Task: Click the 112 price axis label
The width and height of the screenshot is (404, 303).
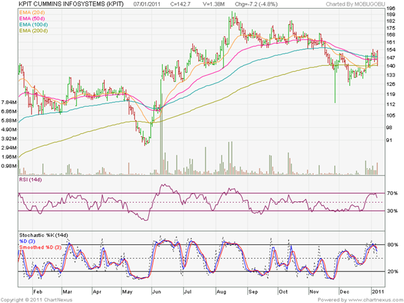Action: [x=391, y=105]
